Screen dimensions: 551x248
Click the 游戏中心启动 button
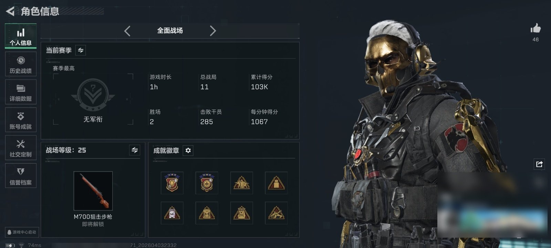[x=22, y=232]
